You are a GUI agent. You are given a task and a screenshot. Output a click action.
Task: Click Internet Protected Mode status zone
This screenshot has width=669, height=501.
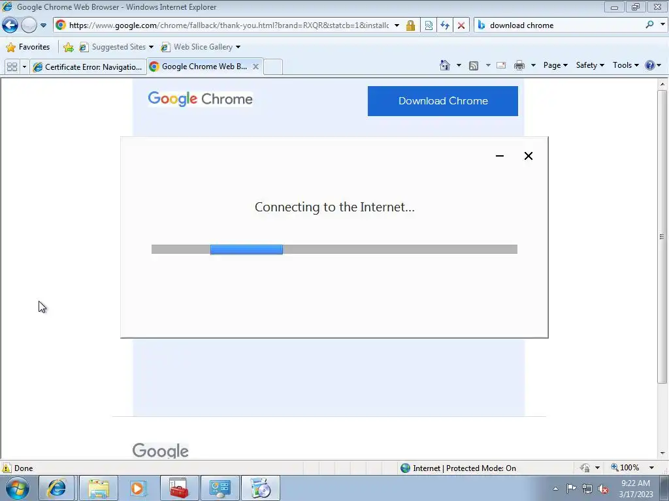click(458, 468)
